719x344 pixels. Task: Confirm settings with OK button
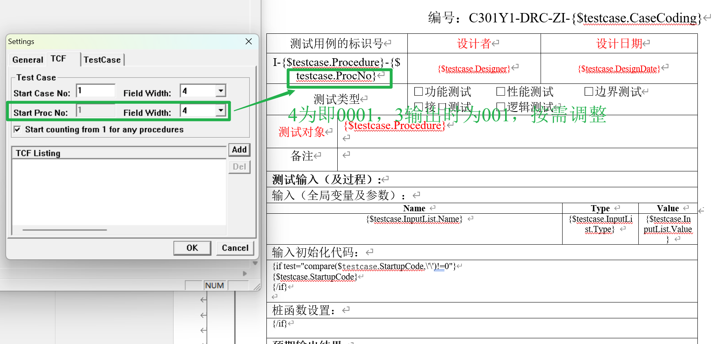tap(192, 248)
